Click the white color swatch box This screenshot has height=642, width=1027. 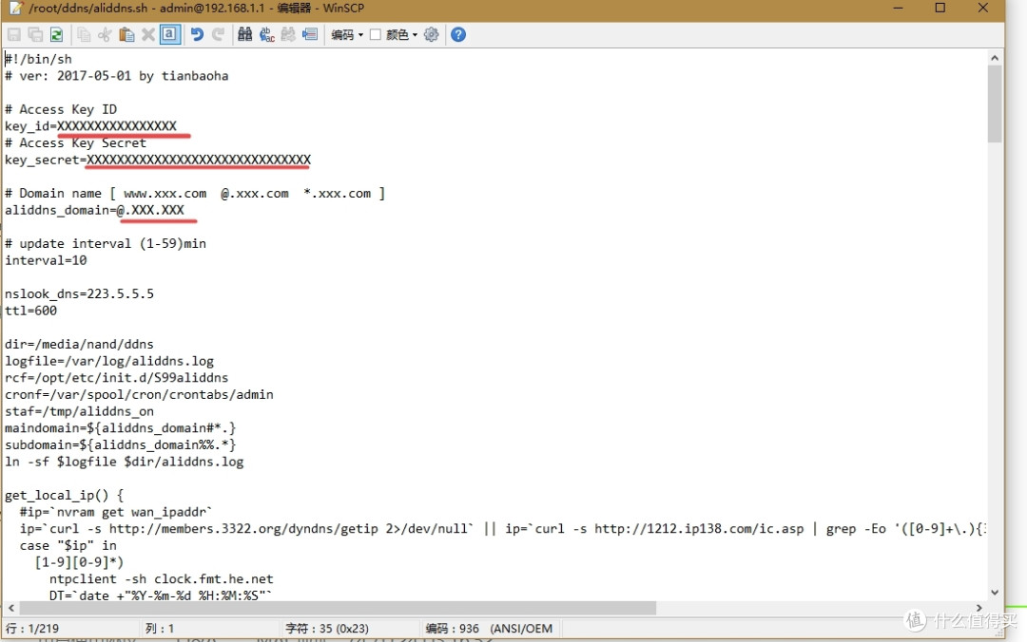click(x=376, y=35)
